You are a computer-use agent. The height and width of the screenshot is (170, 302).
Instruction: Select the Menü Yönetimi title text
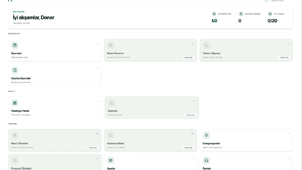(x=20, y=144)
